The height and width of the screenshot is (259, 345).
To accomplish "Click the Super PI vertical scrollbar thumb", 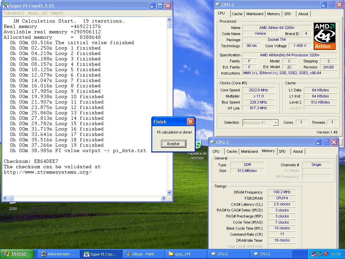I will (x=169, y=25).
